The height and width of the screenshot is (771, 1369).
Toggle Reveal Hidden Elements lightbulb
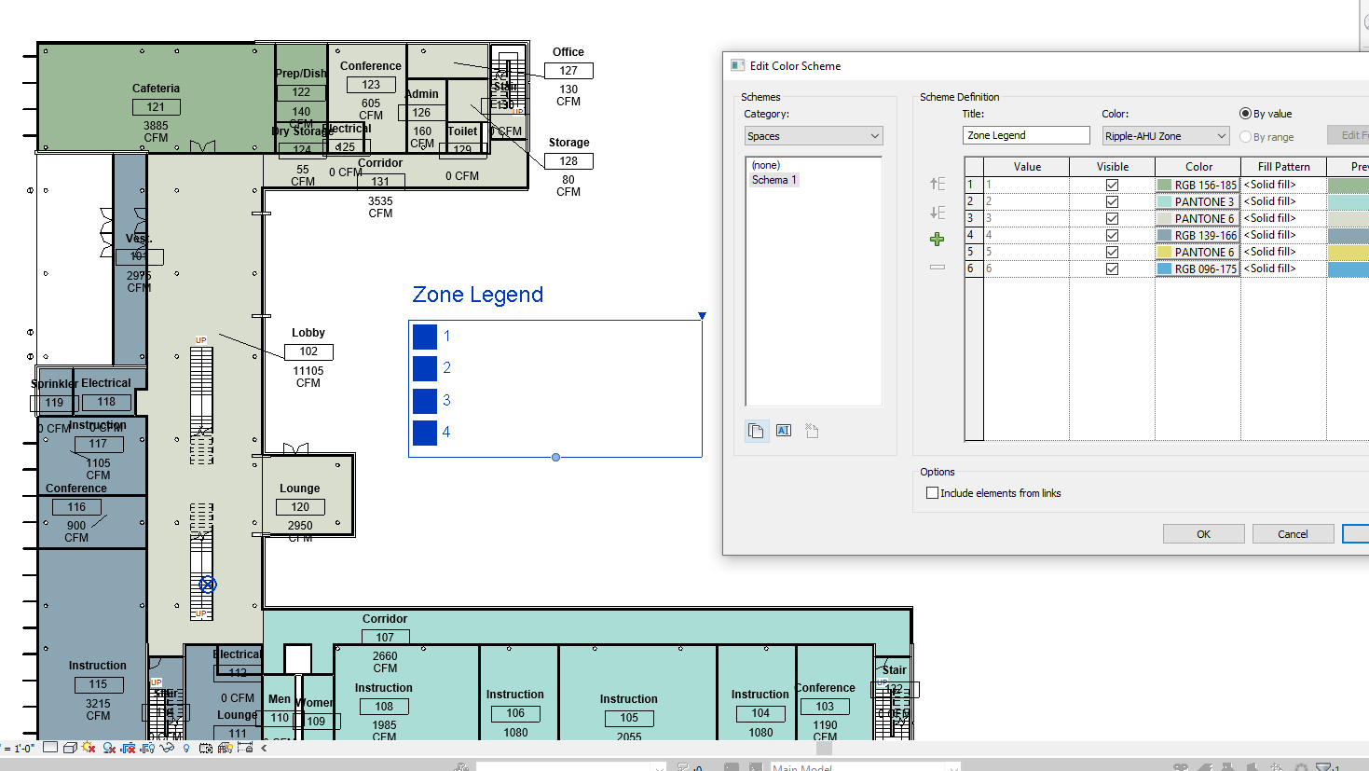pos(185,748)
